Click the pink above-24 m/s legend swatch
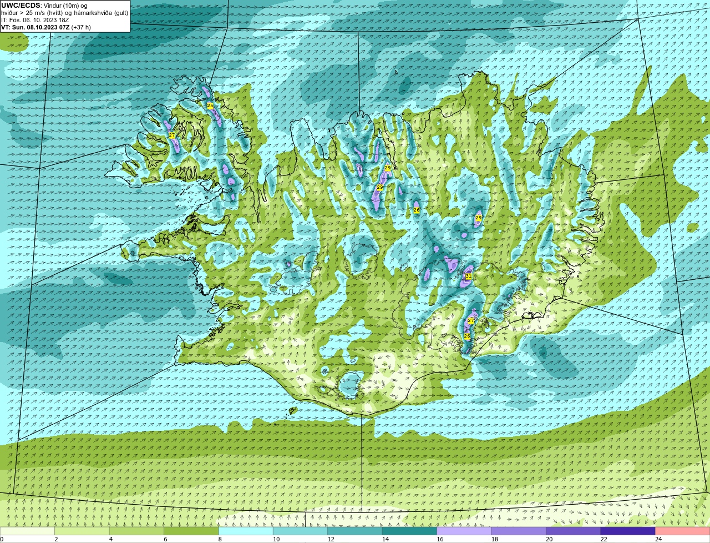710x543 pixels. tap(683, 531)
